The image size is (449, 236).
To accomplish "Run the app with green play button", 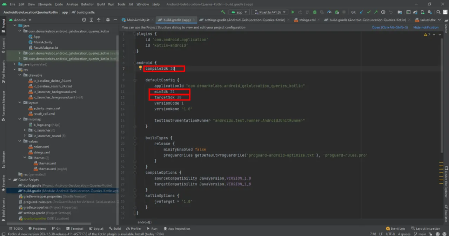I will [293, 12].
